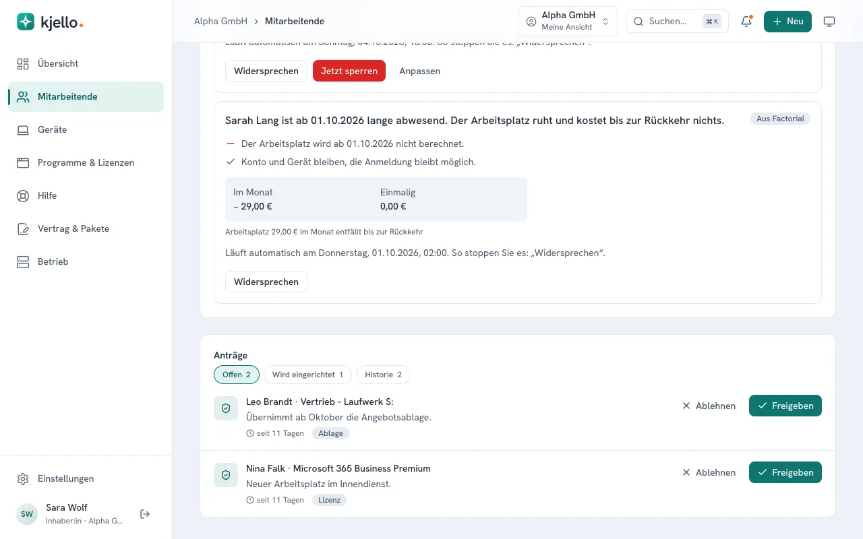Click the SW avatar
Viewport: 863px width, 539px height.
[27, 514]
